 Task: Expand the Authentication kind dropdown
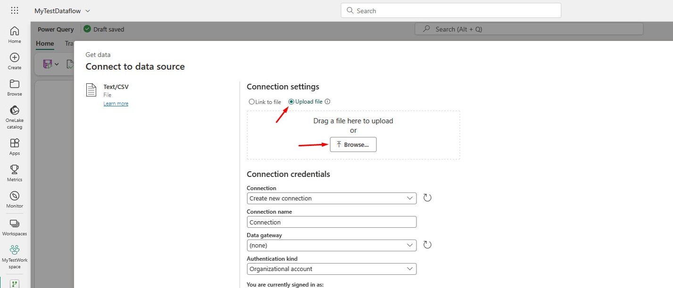[332, 269]
